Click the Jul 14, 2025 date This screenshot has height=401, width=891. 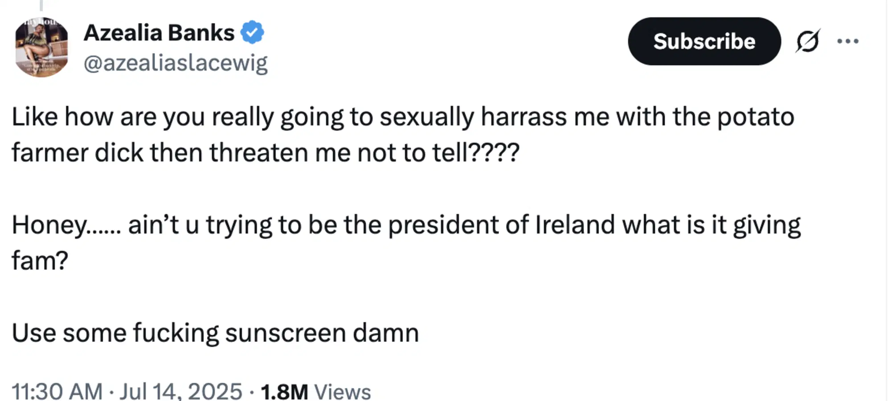[x=180, y=391]
